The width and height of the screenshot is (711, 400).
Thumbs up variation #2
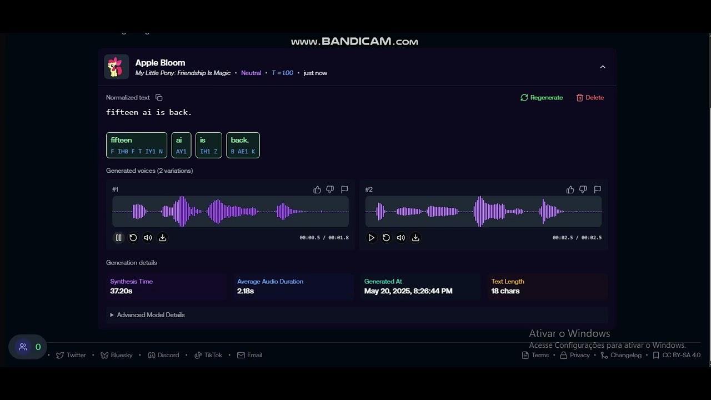point(570,189)
